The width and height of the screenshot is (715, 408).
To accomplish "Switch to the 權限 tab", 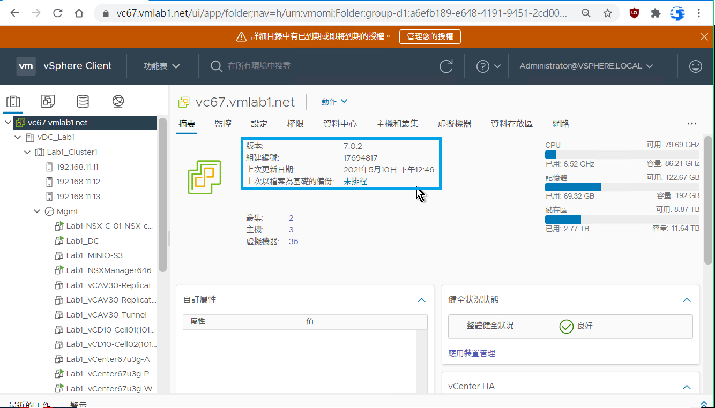I will pos(295,124).
